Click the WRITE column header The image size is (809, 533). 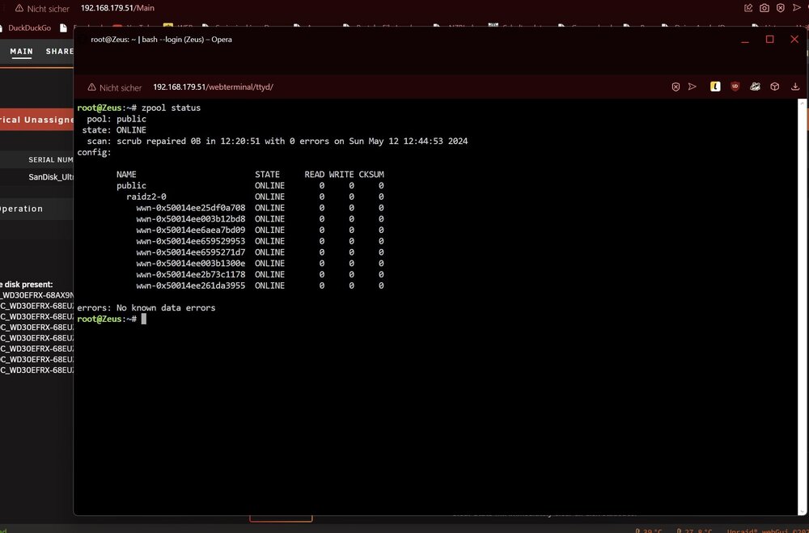pyautogui.click(x=341, y=175)
